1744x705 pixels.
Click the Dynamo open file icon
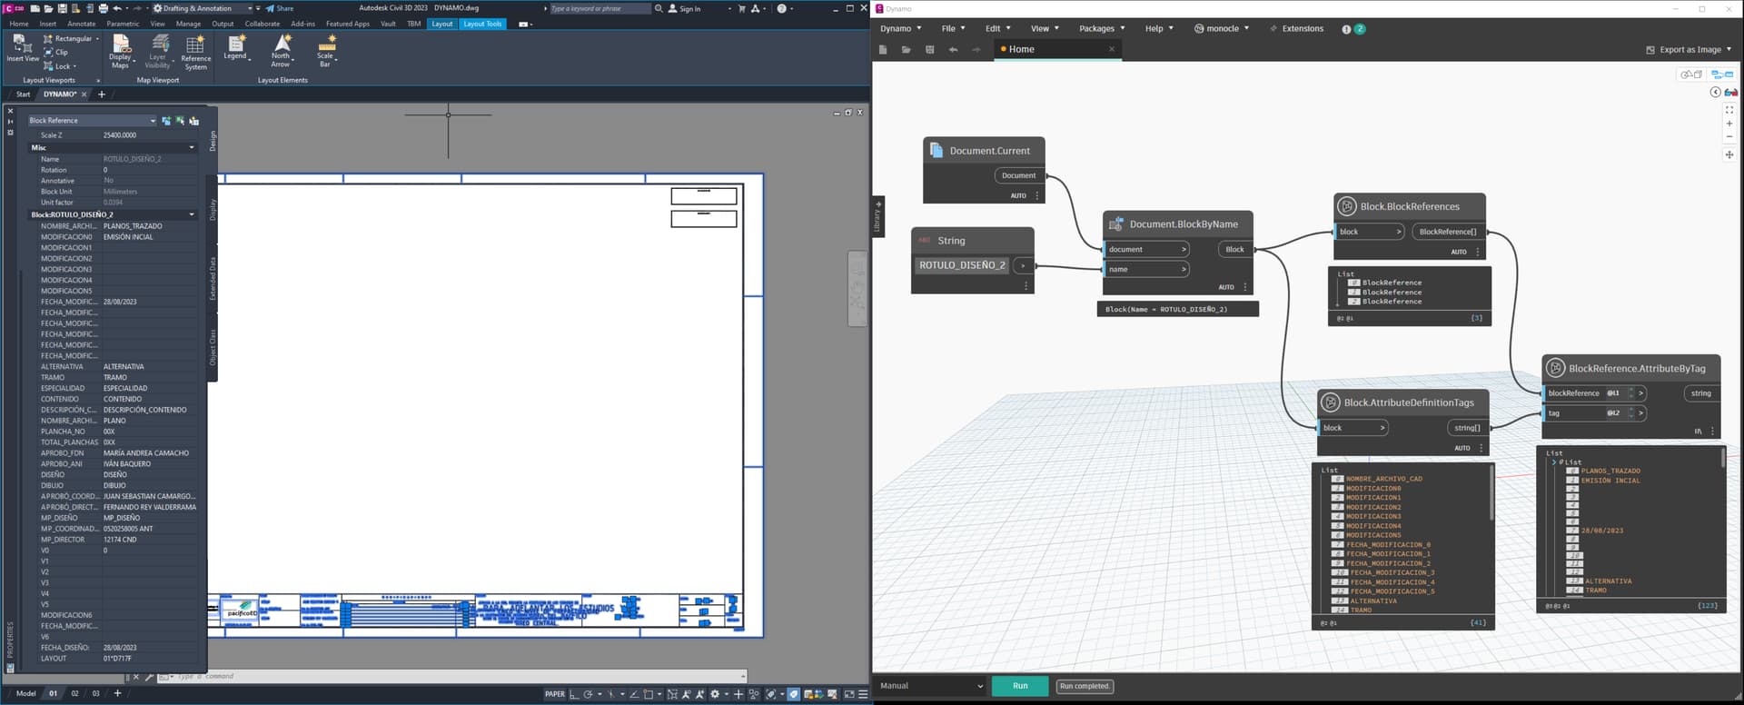(x=906, y=50)
